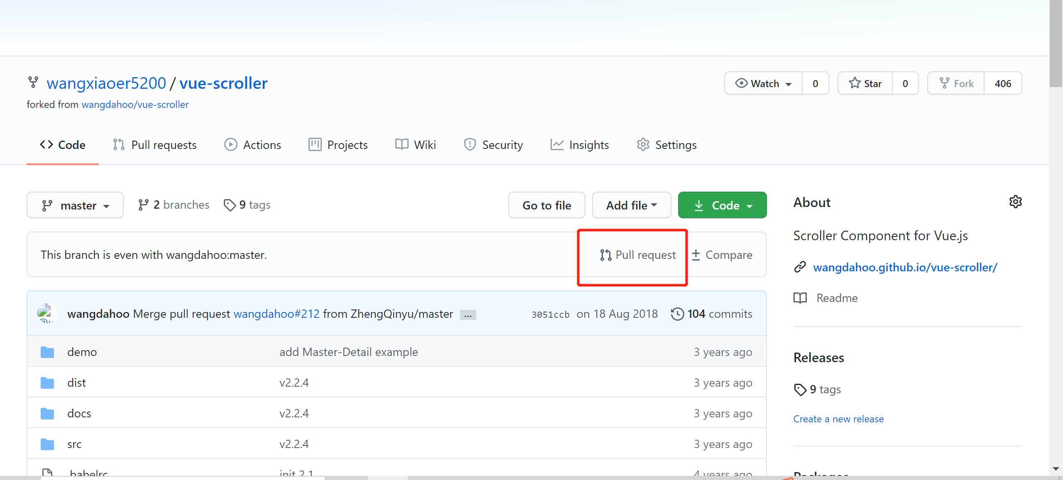Image resolution: width=1063 pixels, height=480 pixels.
Task: Open the Wiki tab
Action: 415,145
